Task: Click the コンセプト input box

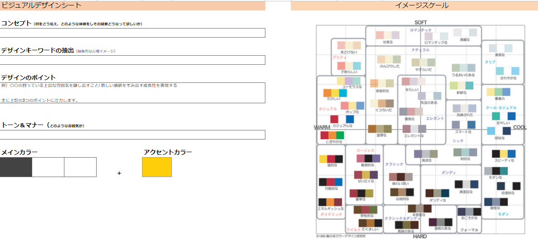Action: [x=132, y=33]
